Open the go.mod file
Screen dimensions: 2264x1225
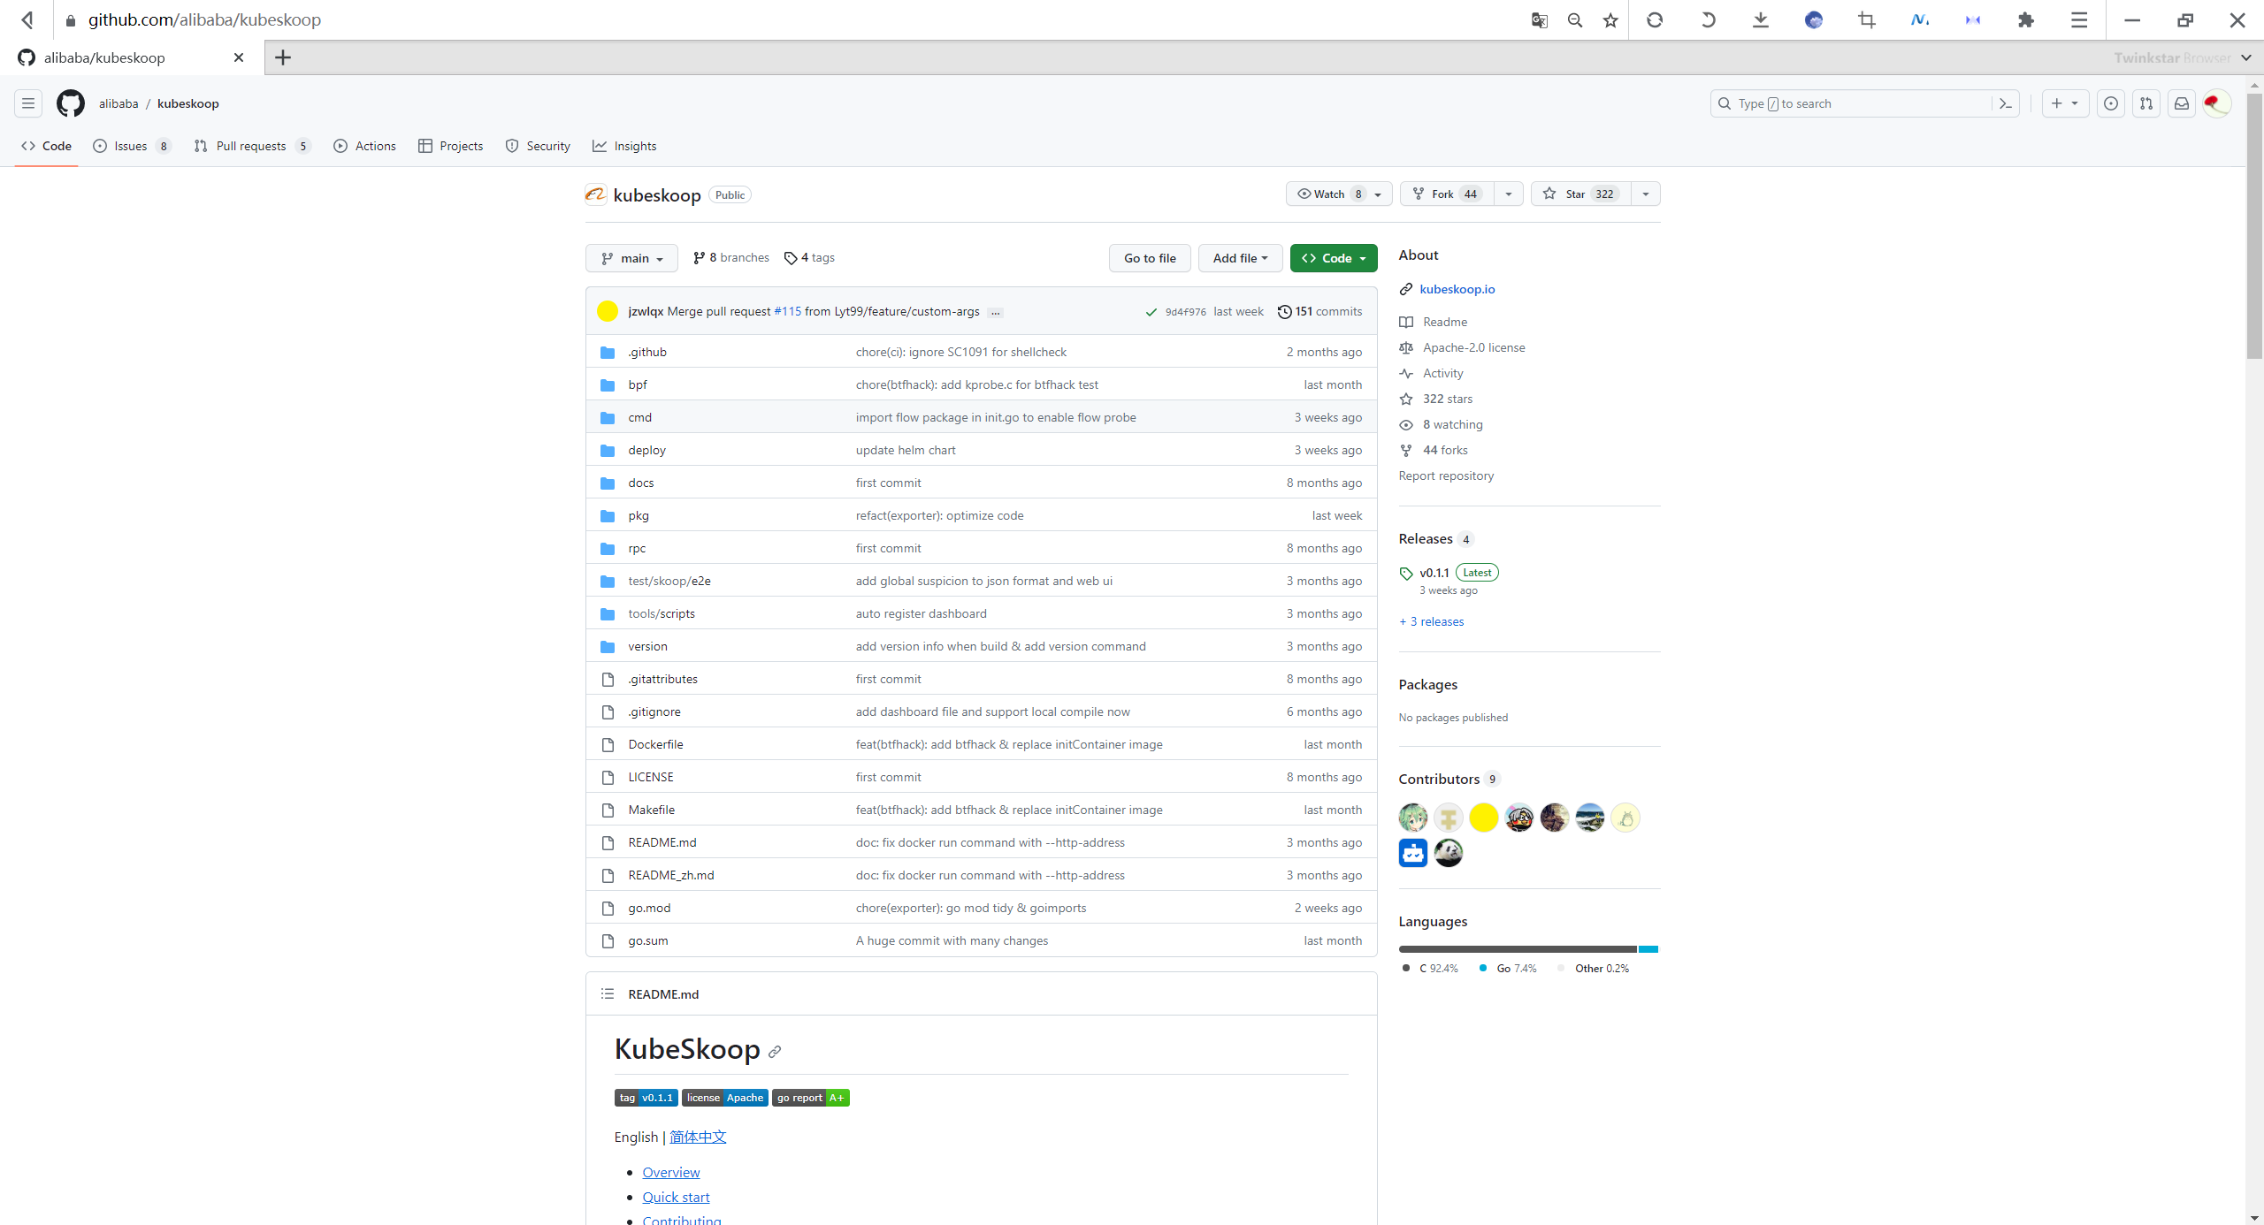649,908
